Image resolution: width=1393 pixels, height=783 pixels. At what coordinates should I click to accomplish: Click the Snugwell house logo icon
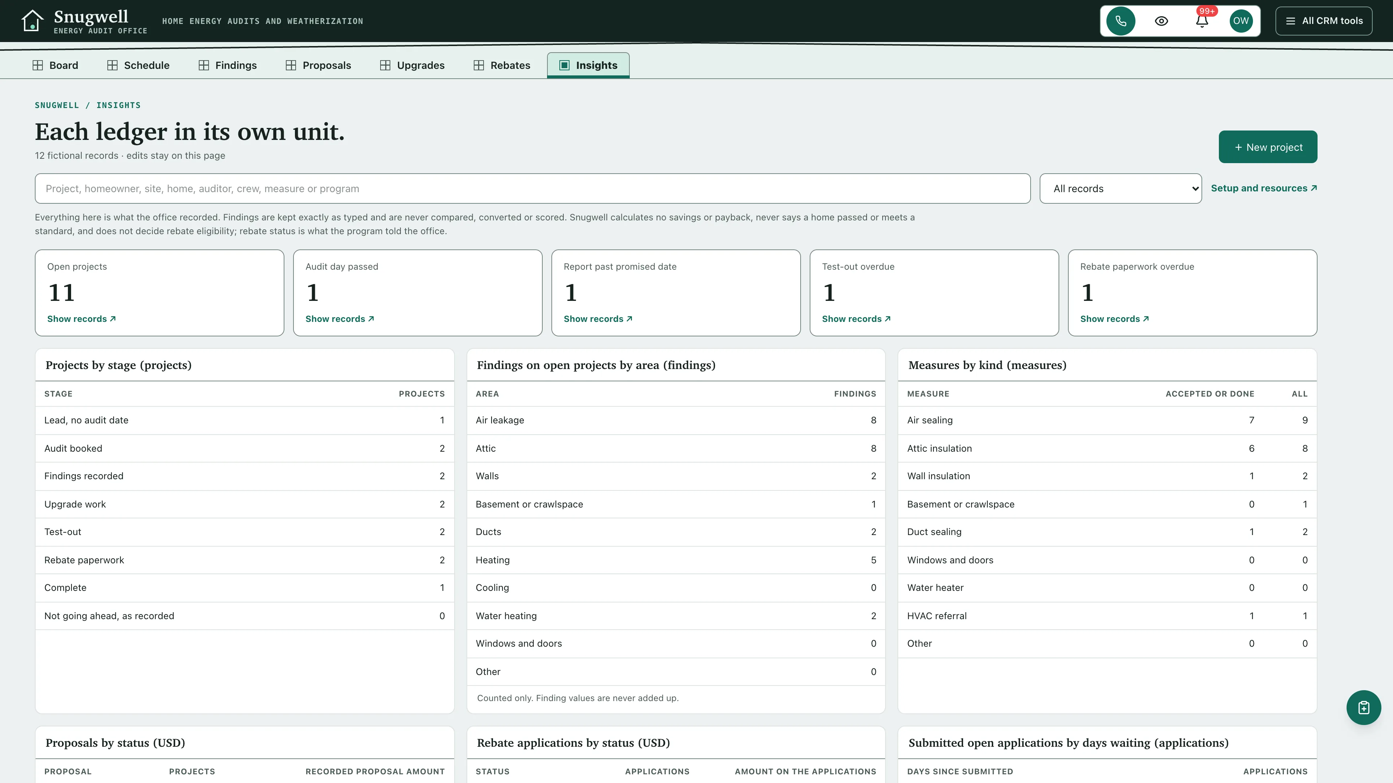[32, 21]
